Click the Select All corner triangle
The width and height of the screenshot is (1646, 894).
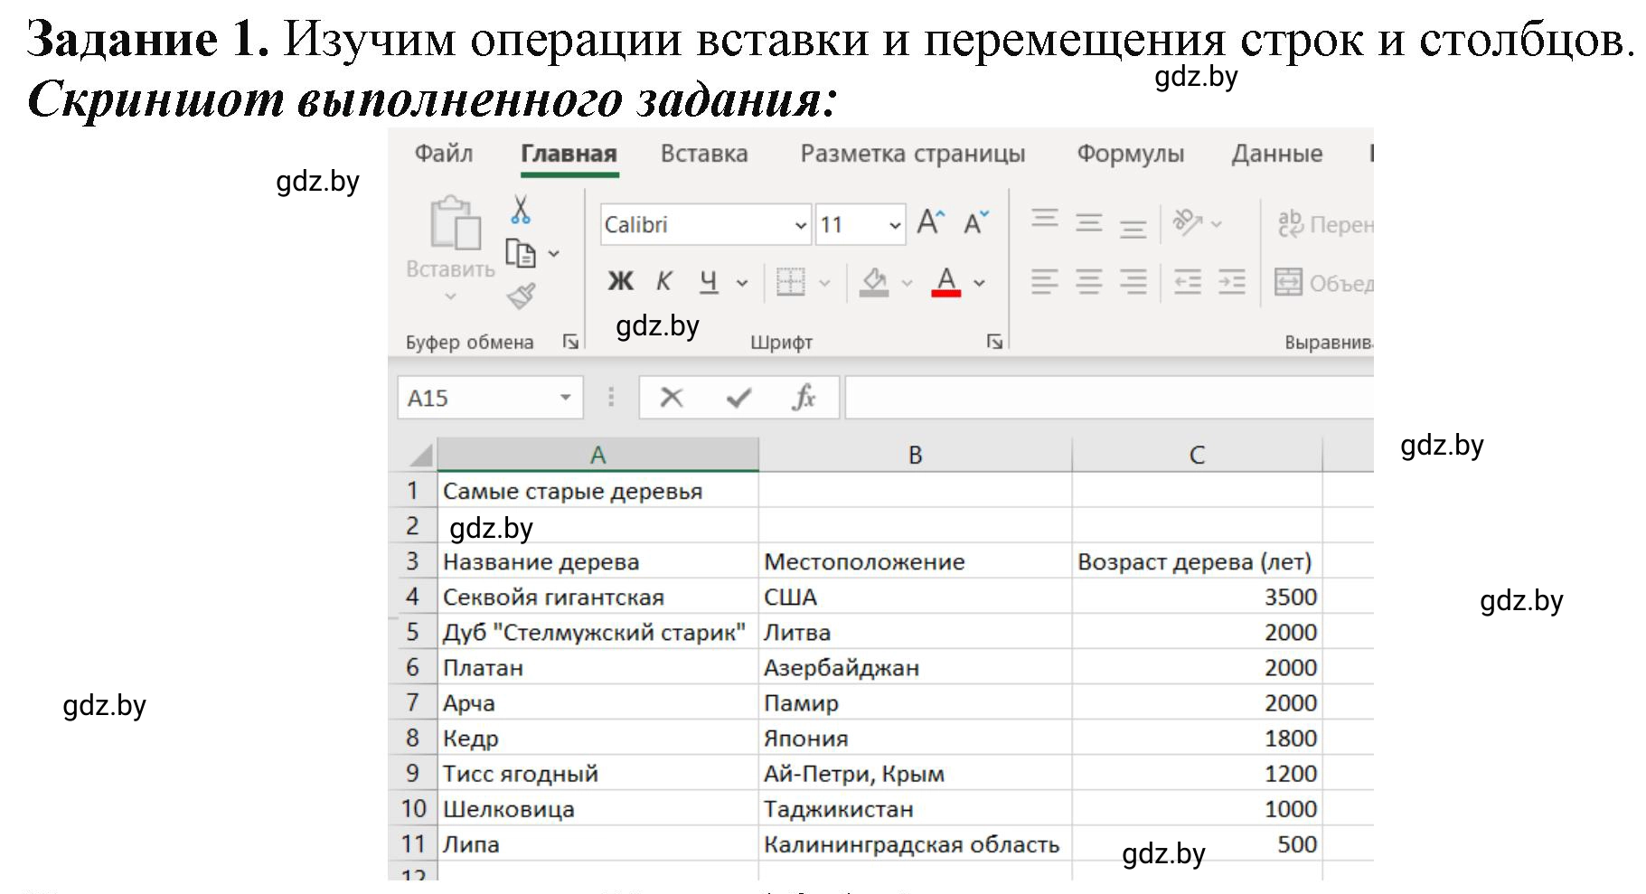click(x=419, y=454)
